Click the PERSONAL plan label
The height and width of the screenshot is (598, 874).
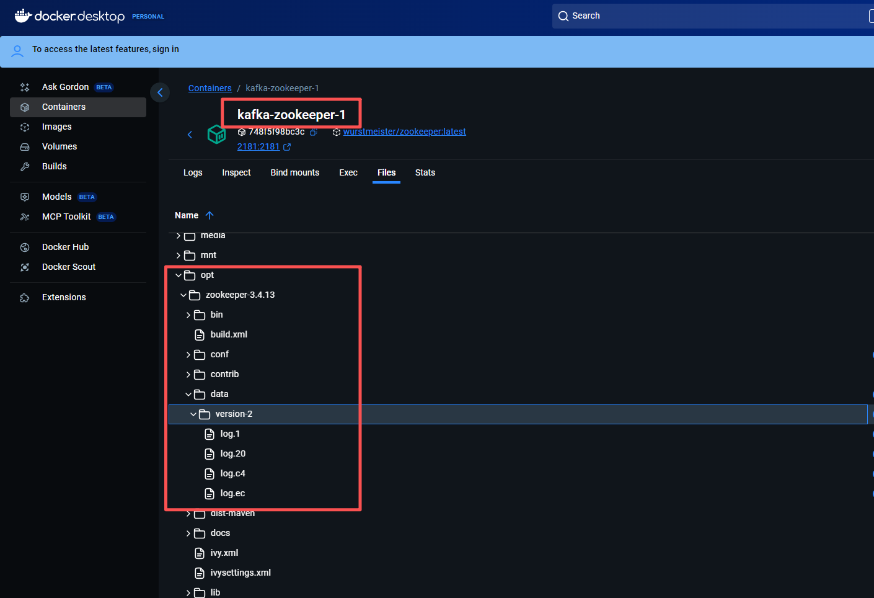(x=148, y=17)
